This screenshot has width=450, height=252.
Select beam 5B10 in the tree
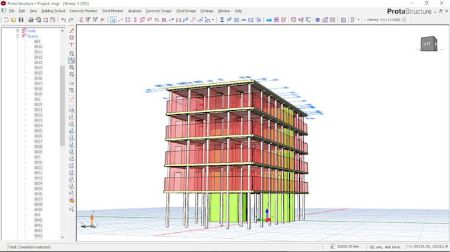[38, 47]
